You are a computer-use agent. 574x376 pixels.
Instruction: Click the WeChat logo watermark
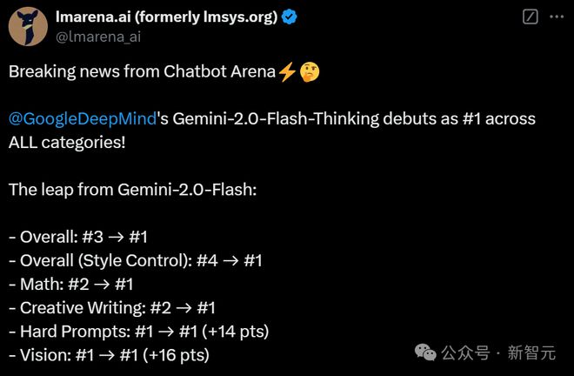click(x=425, y=352)
